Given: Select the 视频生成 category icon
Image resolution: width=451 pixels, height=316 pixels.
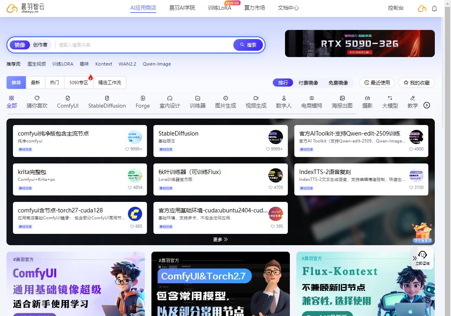Looking at the screenshot, I should [256, 98].
